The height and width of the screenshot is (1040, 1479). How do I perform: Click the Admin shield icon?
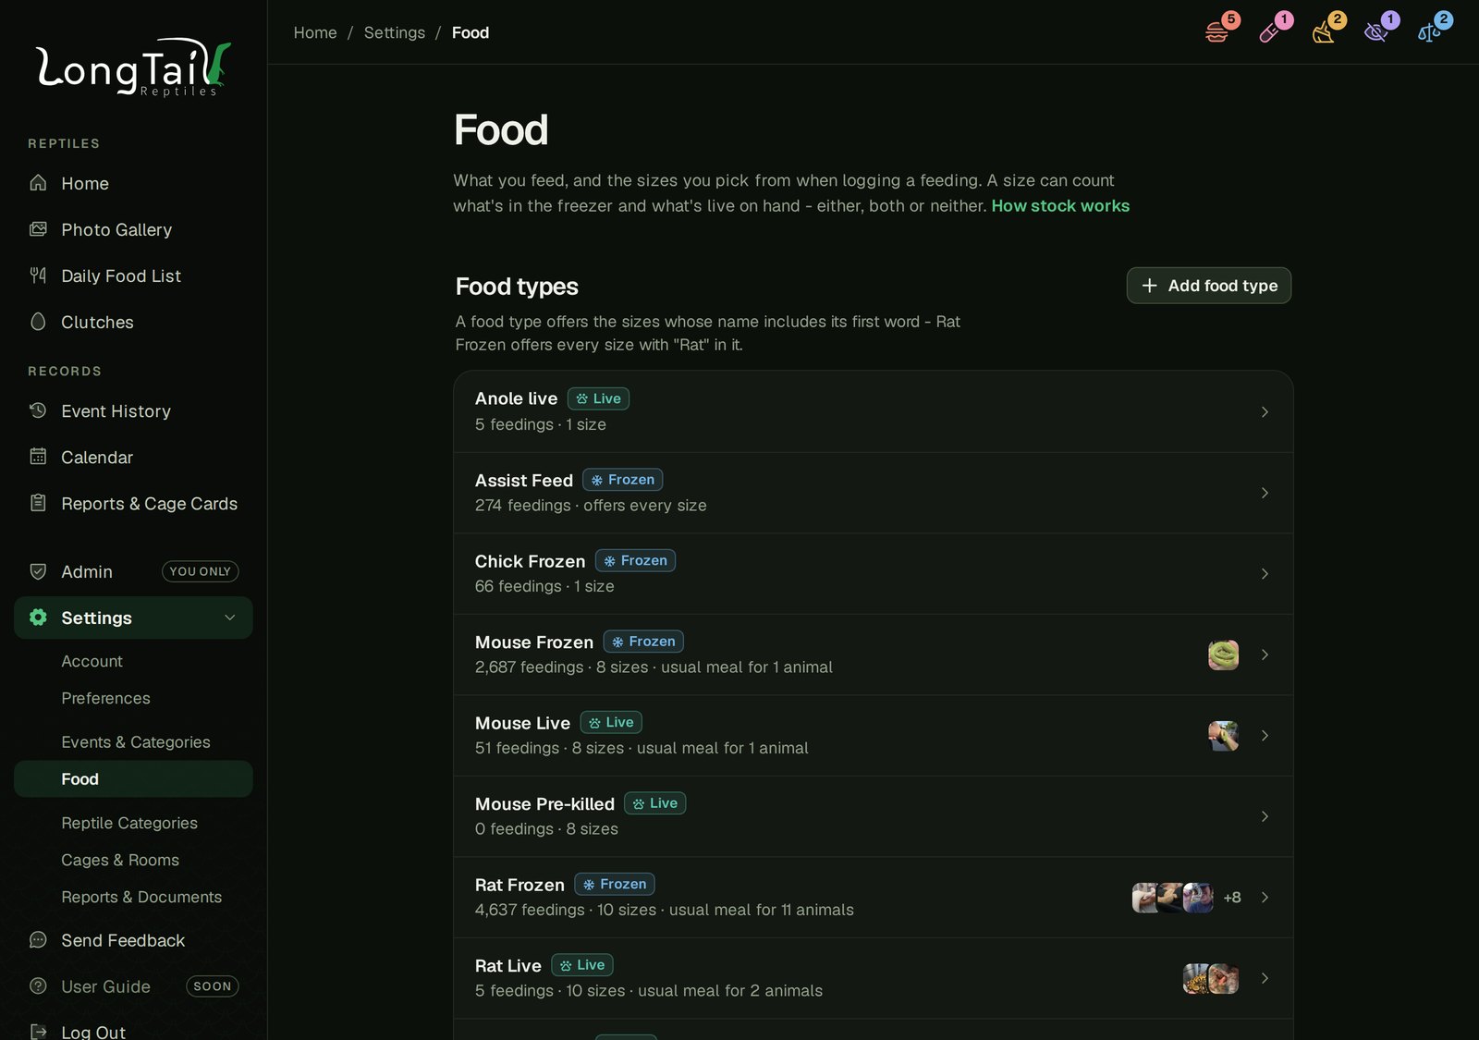(x=38, y=571)
